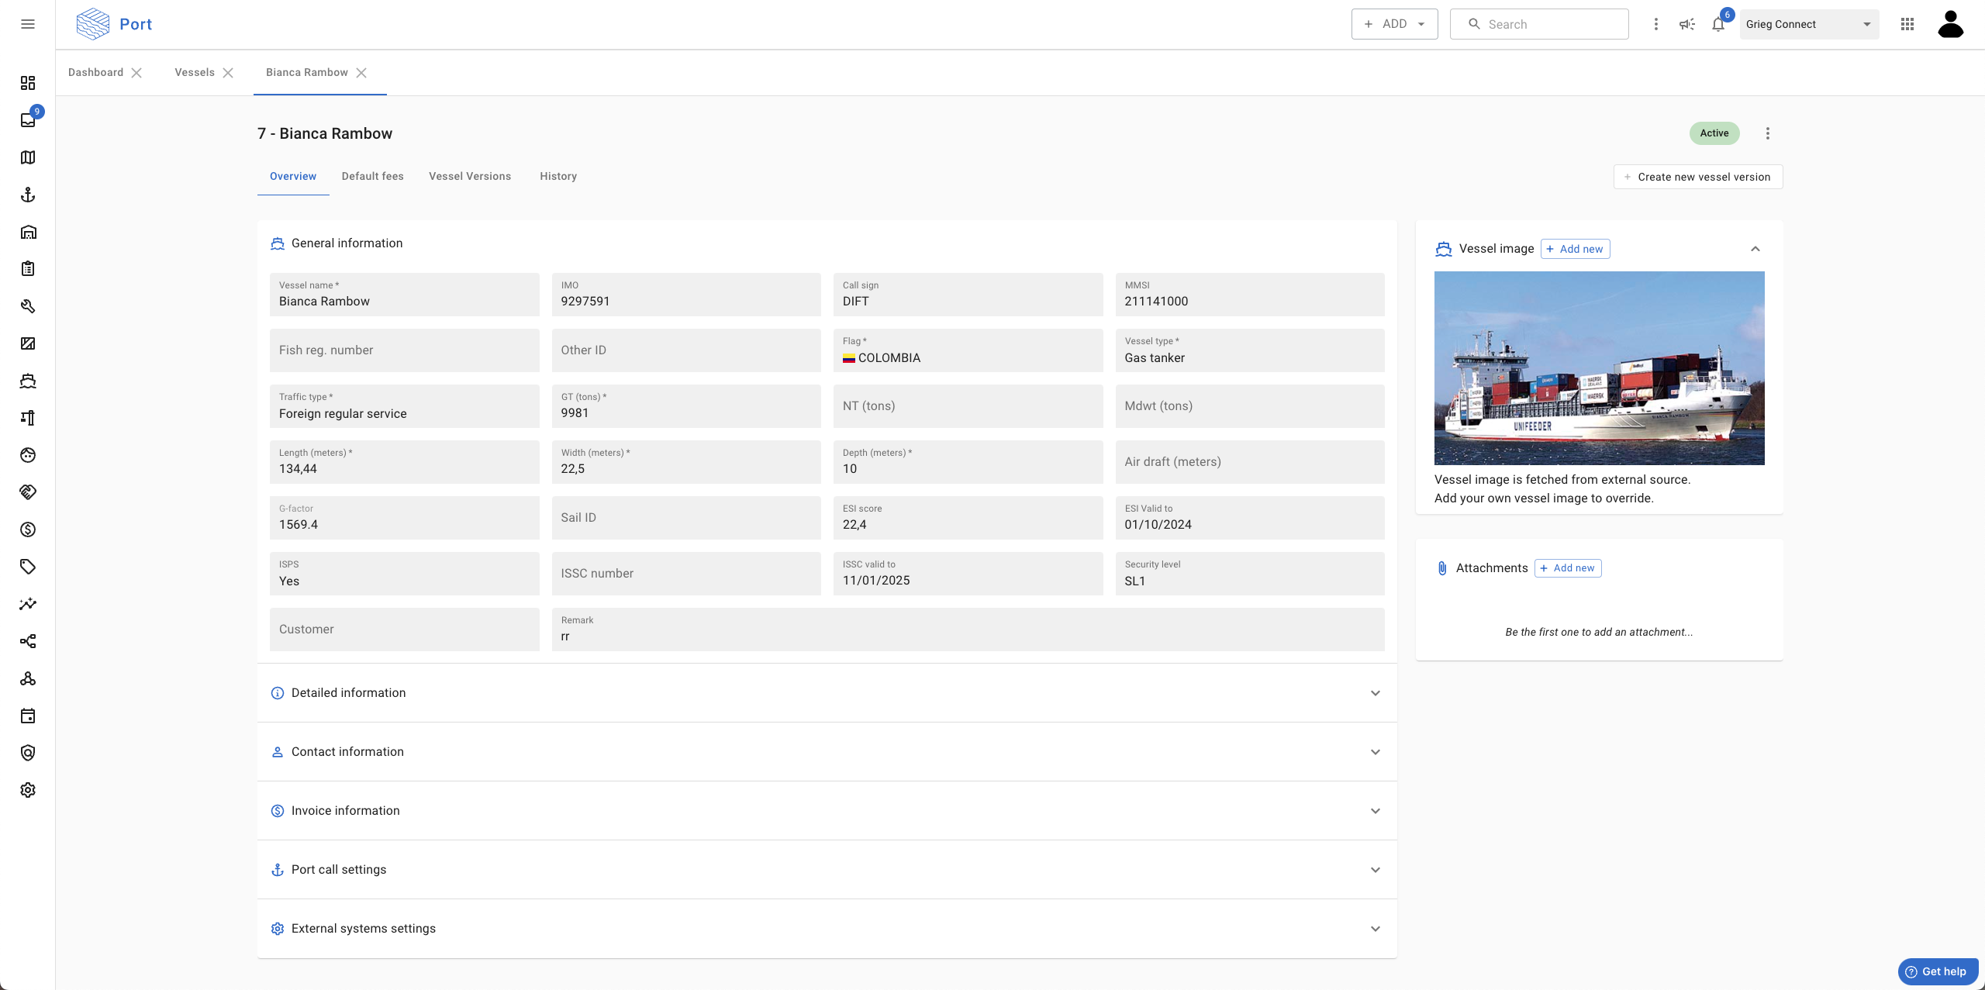This screenshot has height=990, width=1985.
Task: Open notifications bell icon
Action: coord(1718,24)
